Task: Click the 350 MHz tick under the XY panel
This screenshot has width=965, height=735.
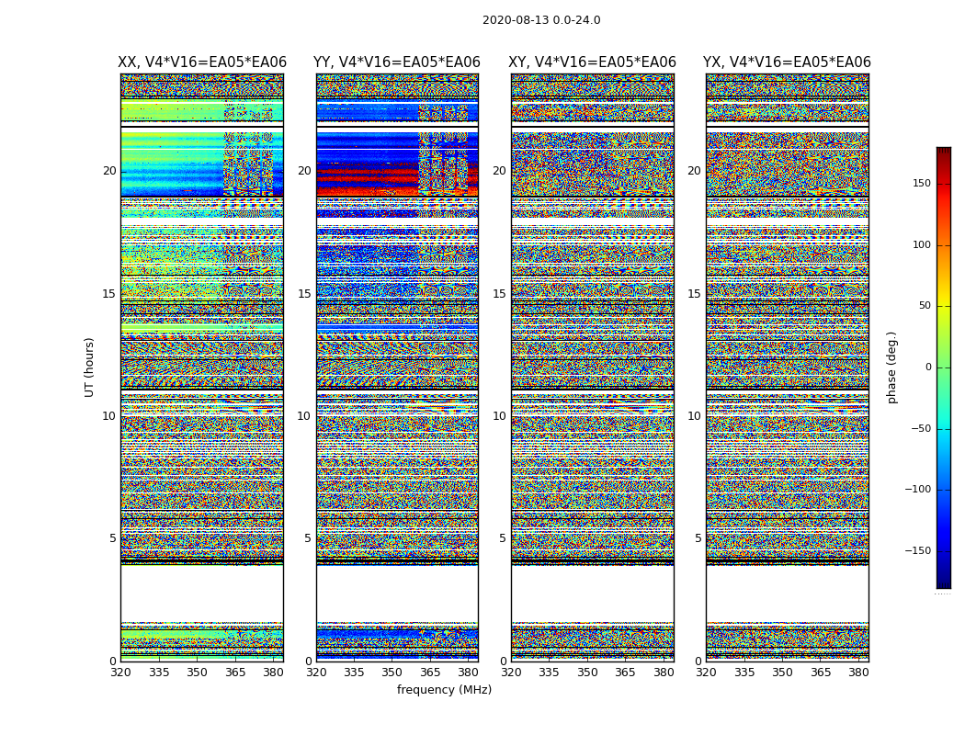Action: [587, 673]
